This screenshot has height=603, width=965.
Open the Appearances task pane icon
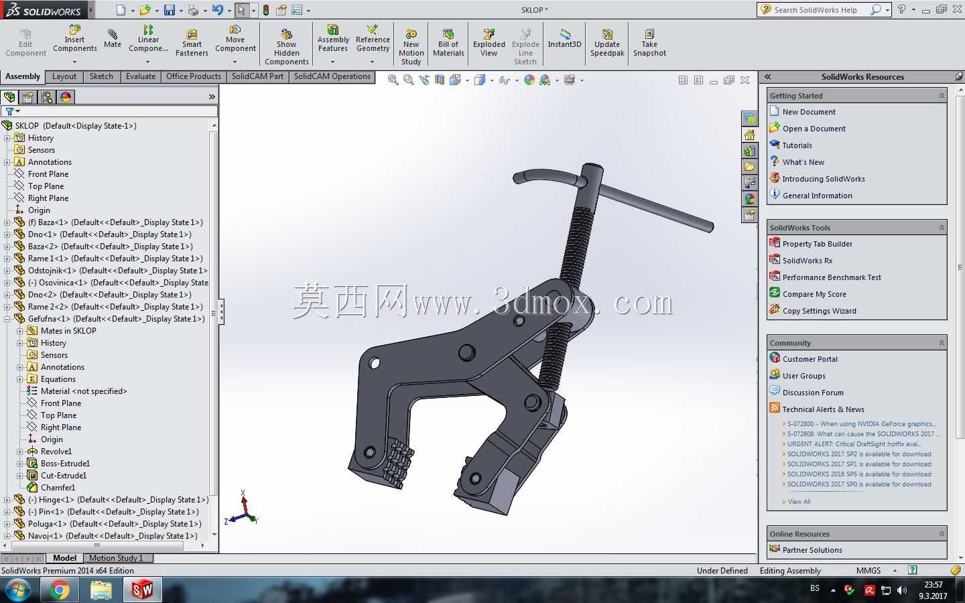750,198
